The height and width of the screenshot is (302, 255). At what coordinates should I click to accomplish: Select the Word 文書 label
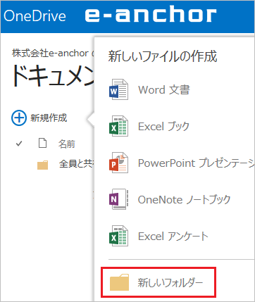pyautogui.click(x=164, y=89)
